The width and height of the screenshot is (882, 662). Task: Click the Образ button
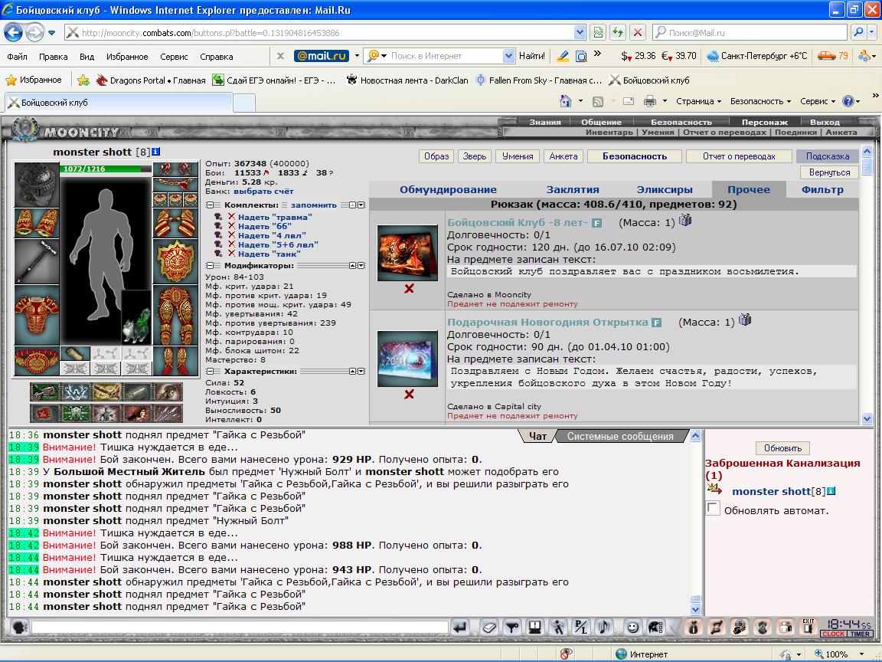pyautogui.click(x=436, y=156)
